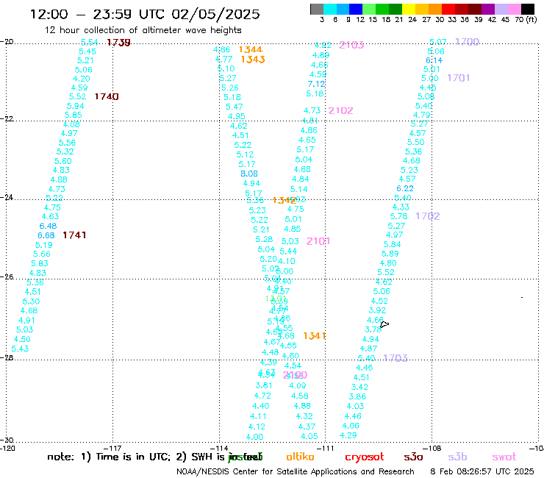This screenshot has width=544, height=478.
Task: Click the longitude axis label -117
Action: (x=112, y=448)
